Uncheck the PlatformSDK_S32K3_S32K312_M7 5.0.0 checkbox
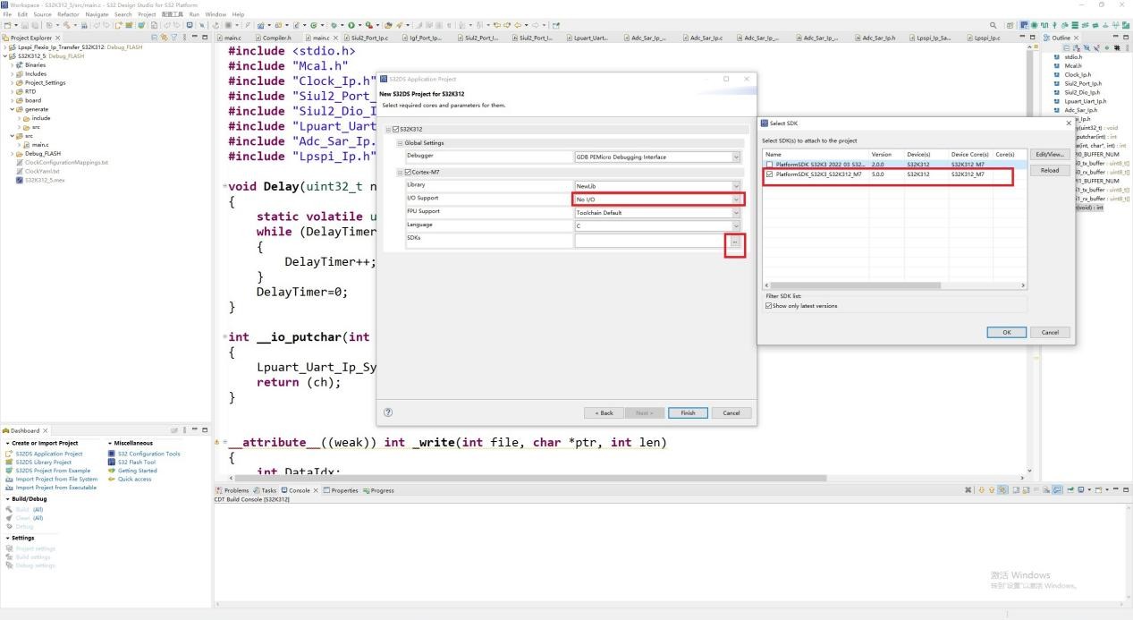This screenshot has height=620, width=1133. [768, 174]
